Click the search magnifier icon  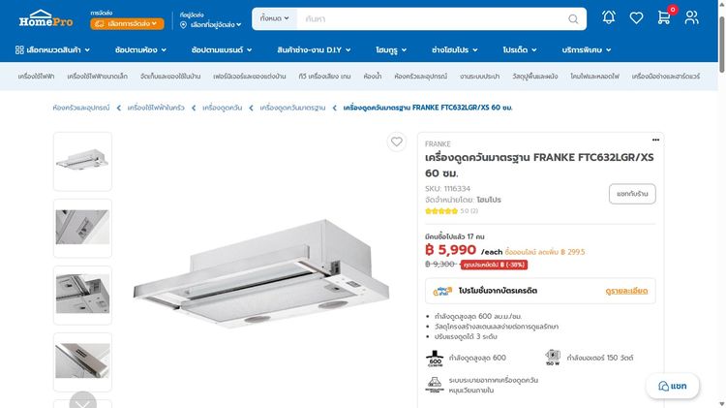point(573,19)
